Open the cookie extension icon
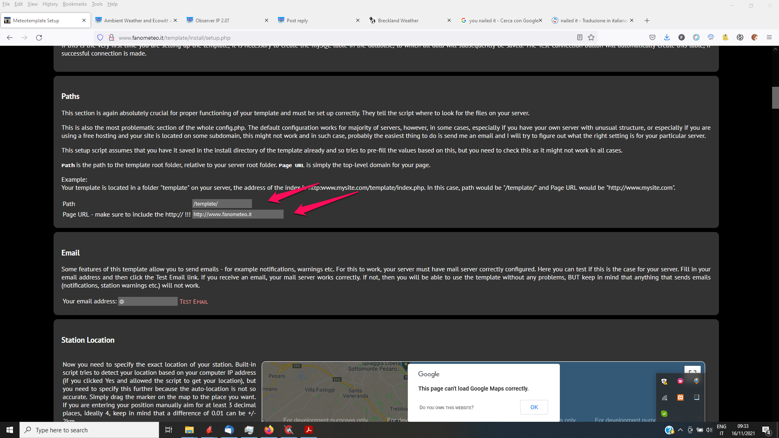Image resolution: width=779 pixels, height=438 pixels. (x=755, y=38)
